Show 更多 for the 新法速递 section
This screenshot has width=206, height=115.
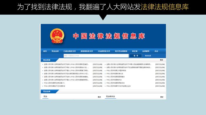tap(162, 60)
